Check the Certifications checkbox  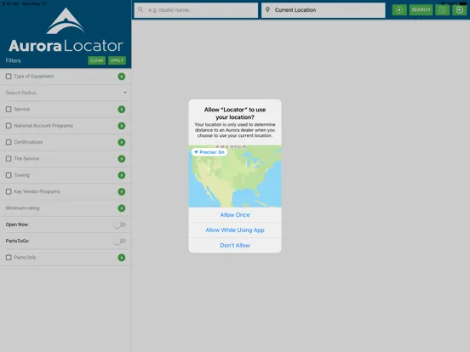[9, 142]
